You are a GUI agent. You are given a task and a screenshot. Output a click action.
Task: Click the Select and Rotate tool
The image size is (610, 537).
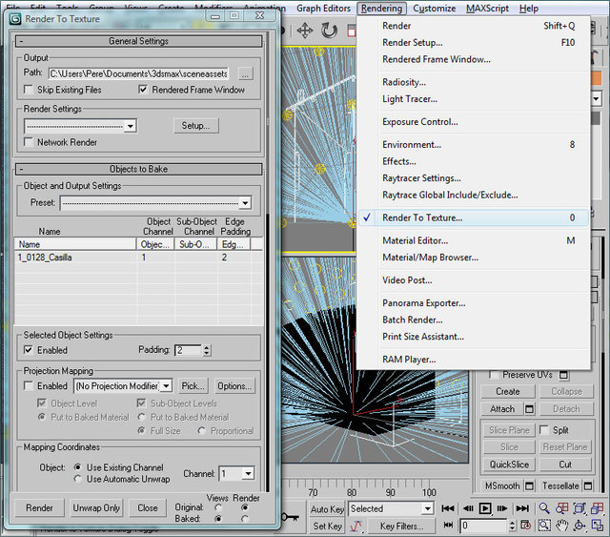[331, 31]
